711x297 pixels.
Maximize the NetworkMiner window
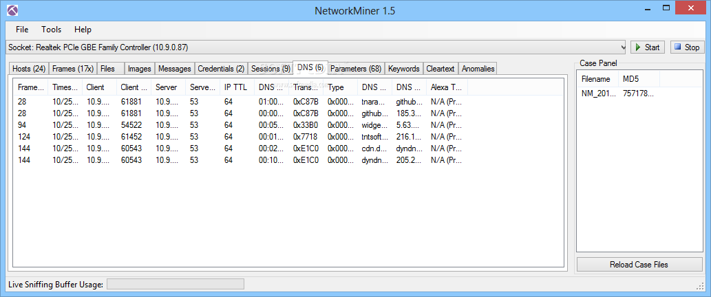tap(666, 8)
